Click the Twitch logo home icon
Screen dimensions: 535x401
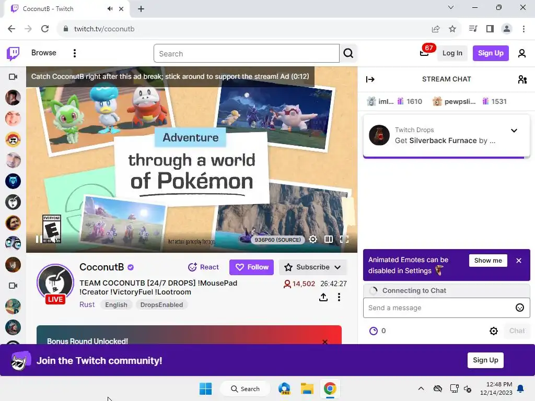[13, 53]
